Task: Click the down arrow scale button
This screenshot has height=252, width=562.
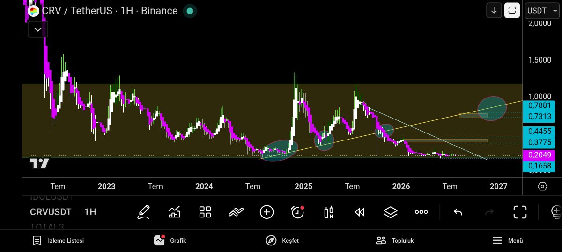Action: pos(494,10)
